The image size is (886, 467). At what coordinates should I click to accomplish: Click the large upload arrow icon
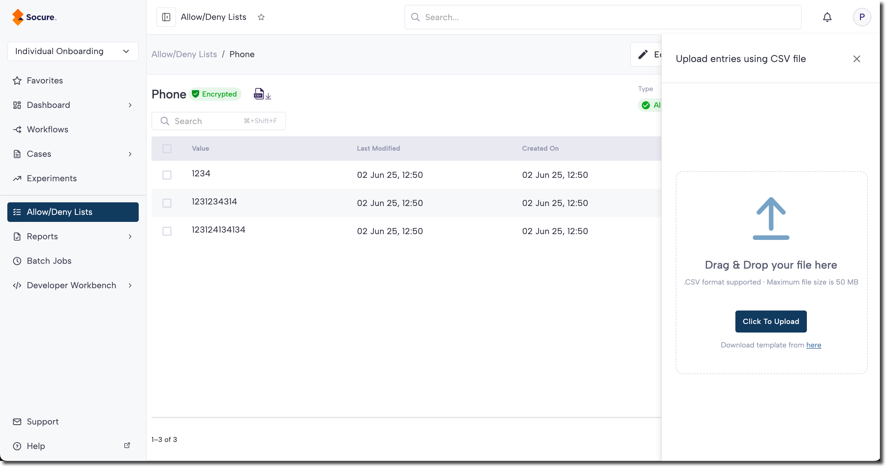click(771, 218)
